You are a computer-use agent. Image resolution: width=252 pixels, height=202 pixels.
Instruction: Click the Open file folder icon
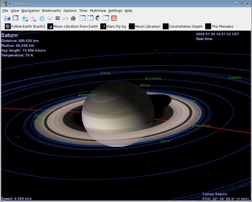[7, 18]
